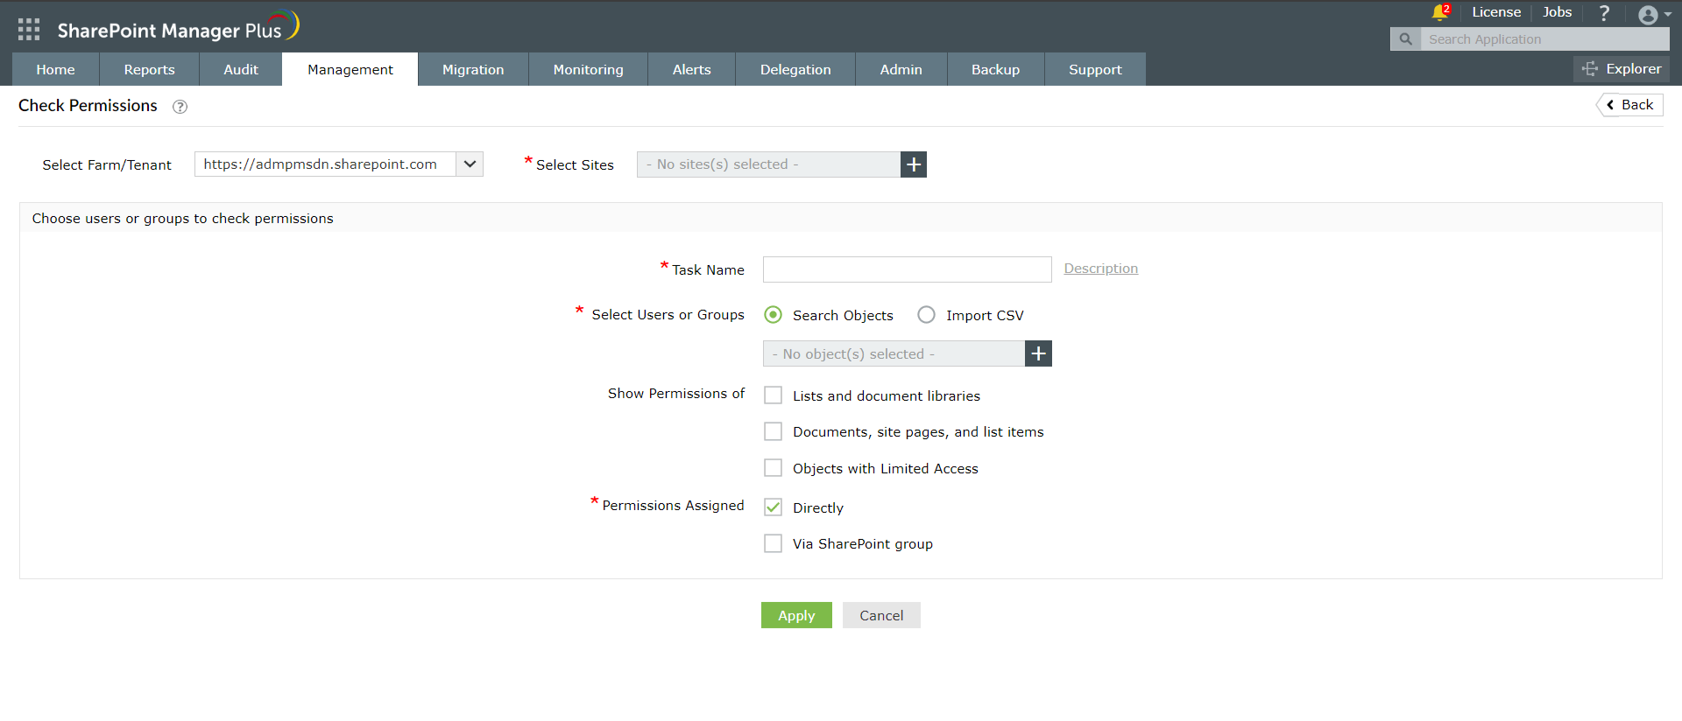This screenshot has width=1682, height=721.
Task: Check Objects with Limited Access
Action: coord(773,468)
